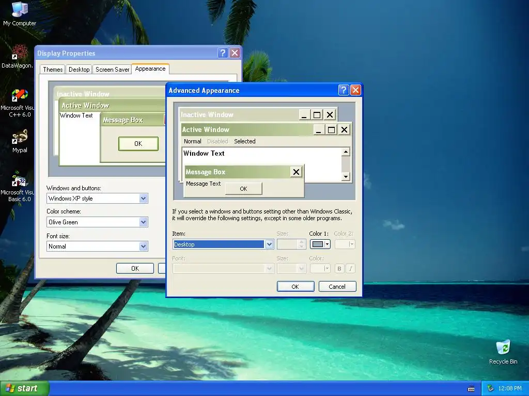
Task: Click the preview Active Window close X
Action: coord(344,129)
